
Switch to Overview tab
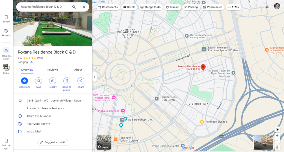point(27,70)
